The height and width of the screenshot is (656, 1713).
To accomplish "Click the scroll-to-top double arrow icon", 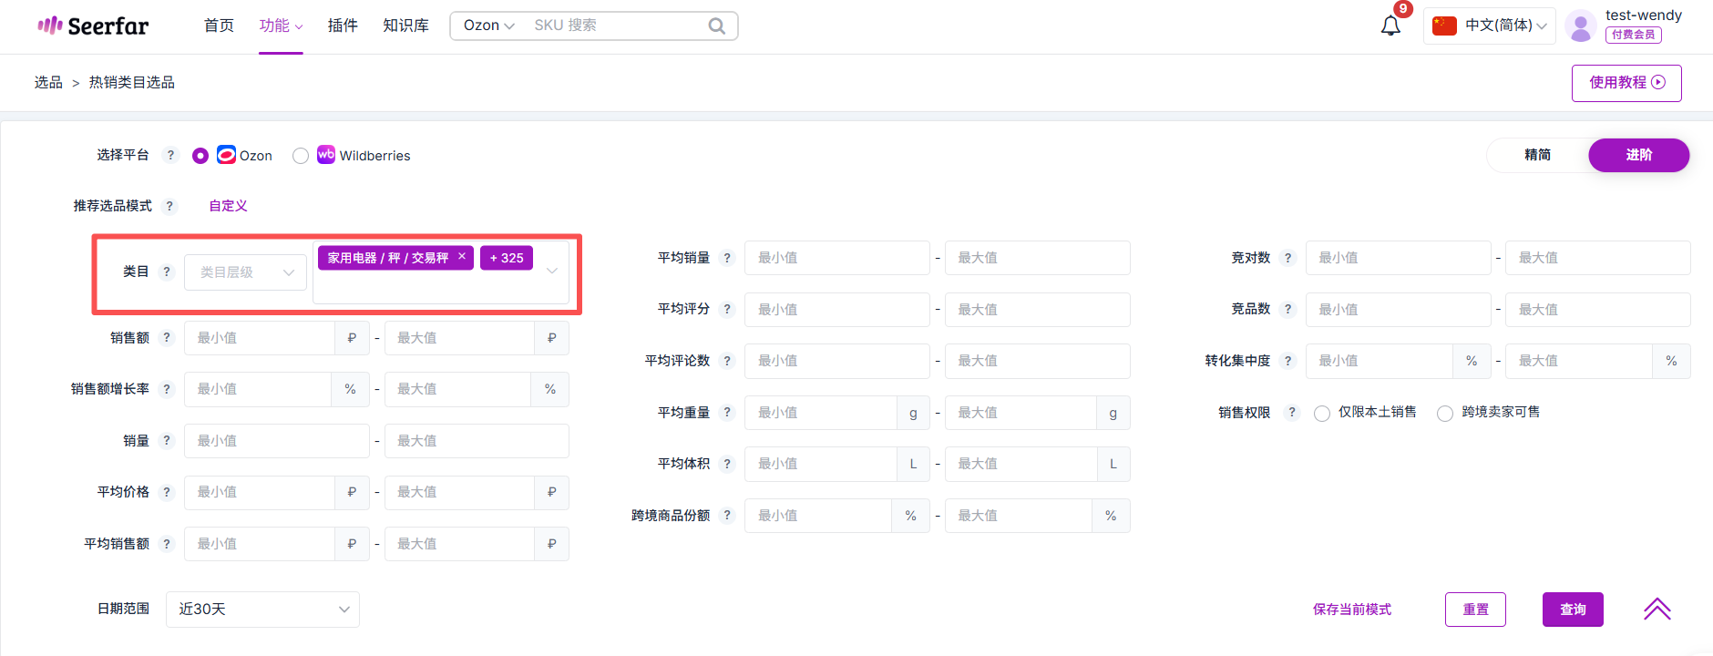I will pyautogui.click(x=1657, y=609).
